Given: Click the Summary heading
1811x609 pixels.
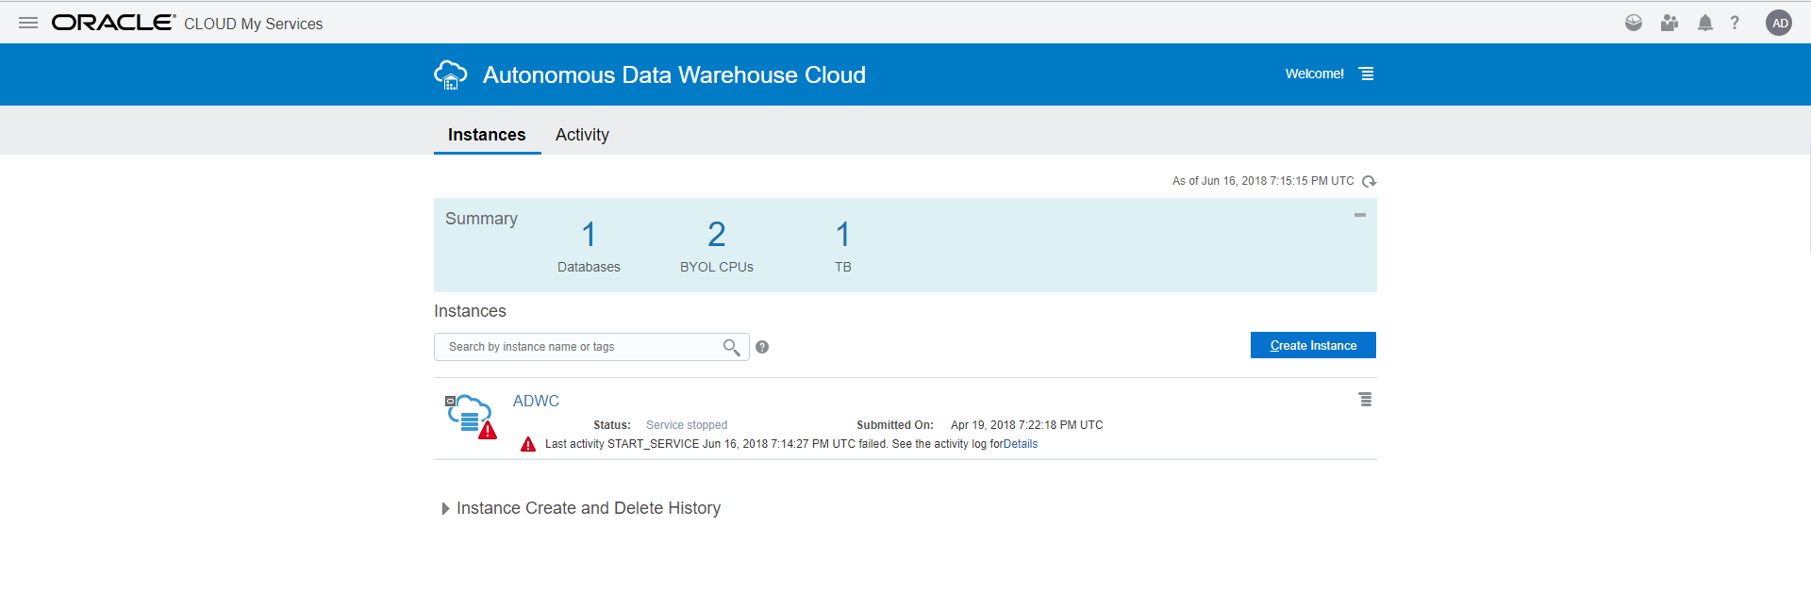Looking at the screenshot, I should coord(481,219).
